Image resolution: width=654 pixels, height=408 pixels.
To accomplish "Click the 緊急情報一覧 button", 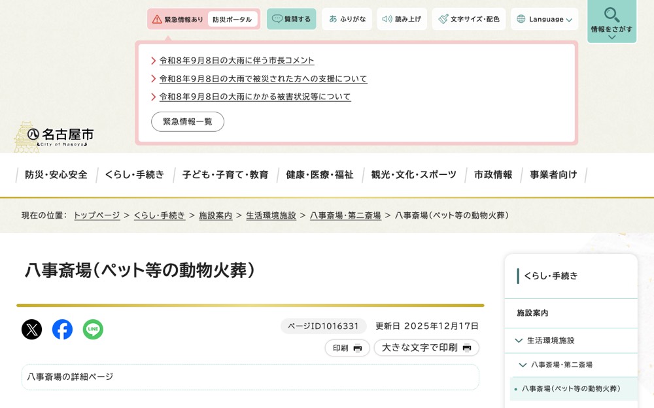I will click(x=188, y=121).
